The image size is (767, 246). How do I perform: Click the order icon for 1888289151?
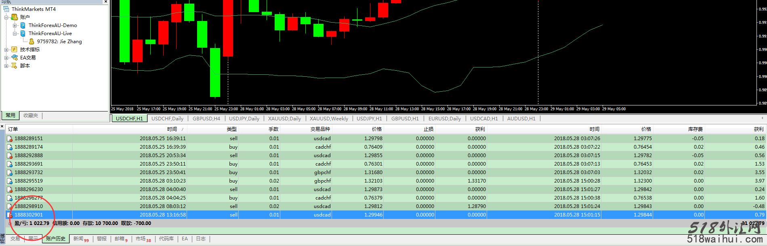(x=10, y=139)
